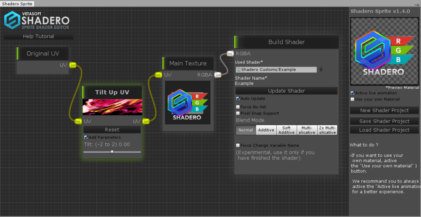This screenshot has width=421, height=217.
Task: Click the Tilt: (-2 to 2) 0.00 label
Action: pos(107,144)
